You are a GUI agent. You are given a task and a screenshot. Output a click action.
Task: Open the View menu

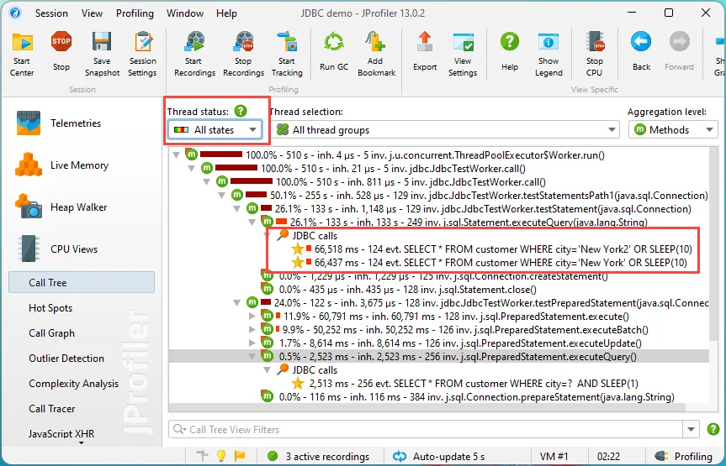[92, 13]
